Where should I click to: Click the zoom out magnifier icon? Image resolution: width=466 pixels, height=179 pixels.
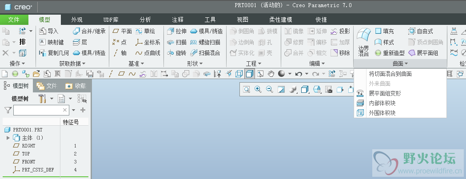coord(270,89)
